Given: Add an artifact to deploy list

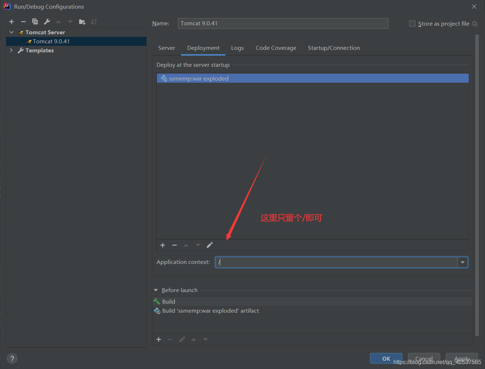Looking at the screenshot, I should (x=163, y=245).
